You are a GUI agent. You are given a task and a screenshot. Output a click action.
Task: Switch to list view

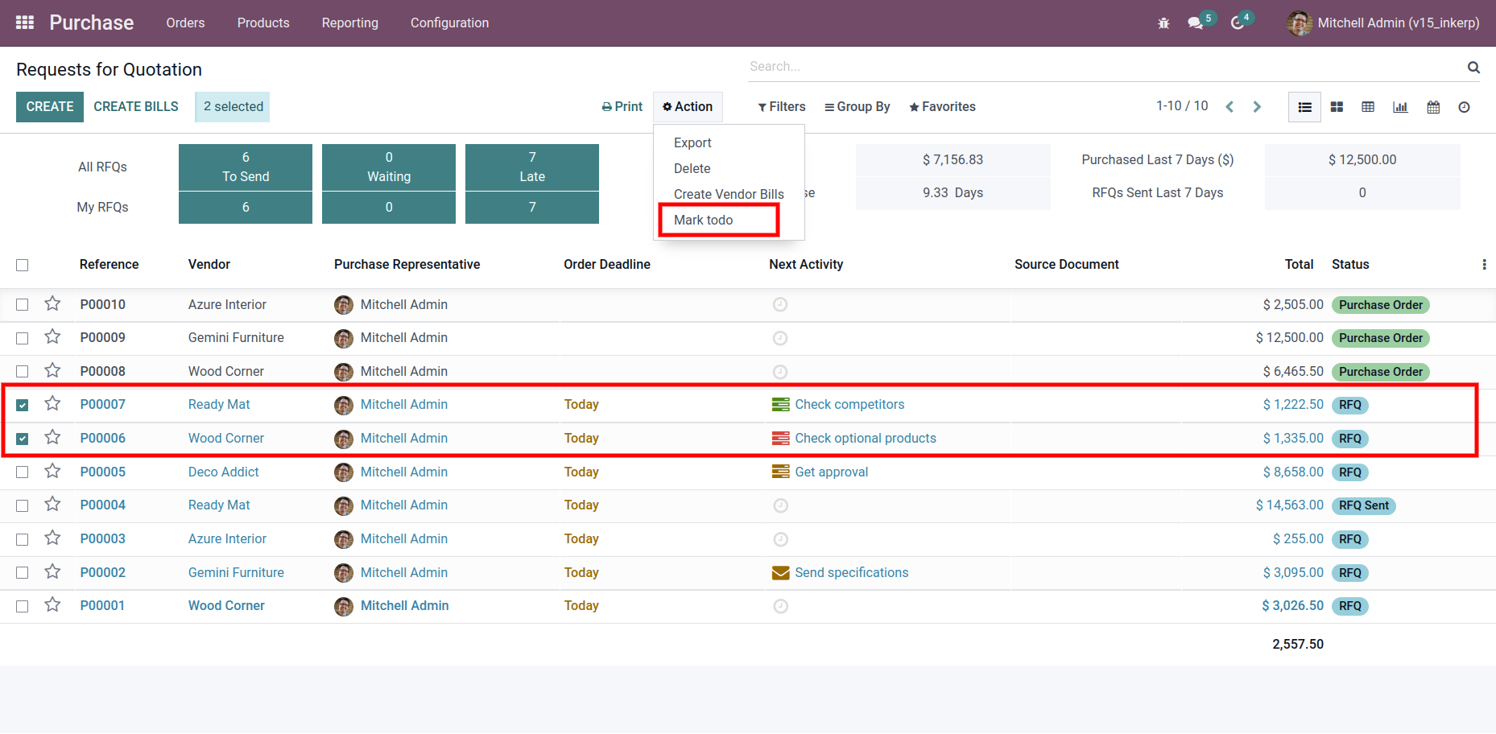coord(1305,107)
